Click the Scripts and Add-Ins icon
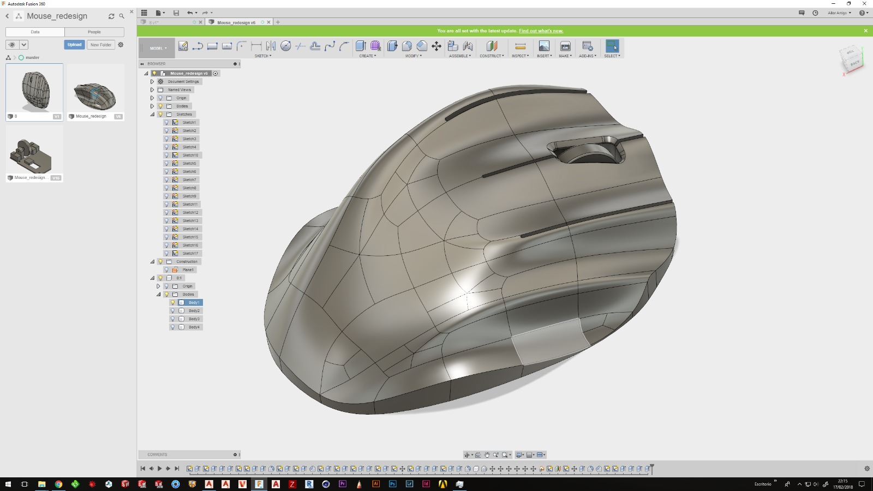 click(x=588, y=46)
